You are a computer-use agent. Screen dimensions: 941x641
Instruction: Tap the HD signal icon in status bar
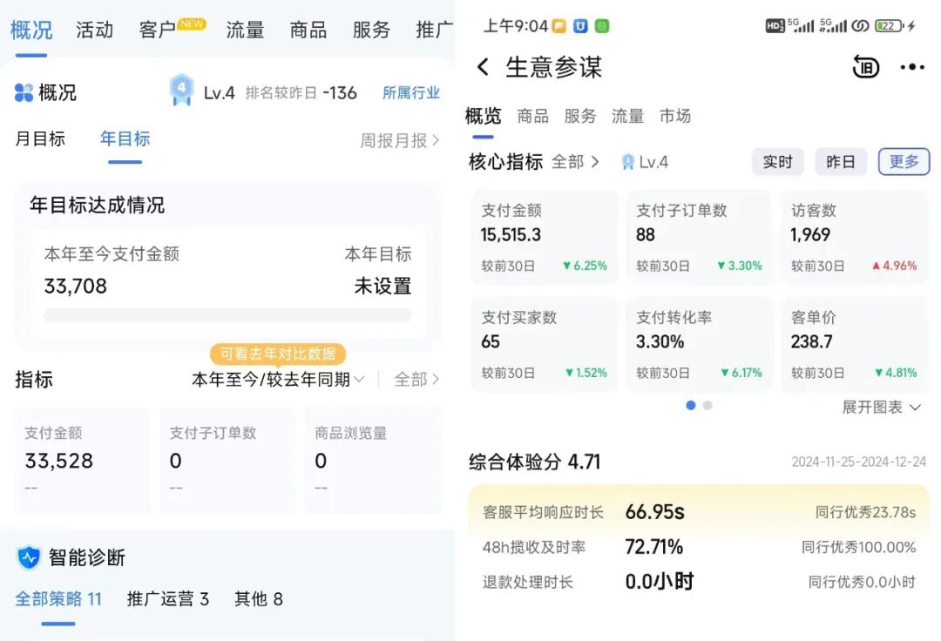point(775,26)
